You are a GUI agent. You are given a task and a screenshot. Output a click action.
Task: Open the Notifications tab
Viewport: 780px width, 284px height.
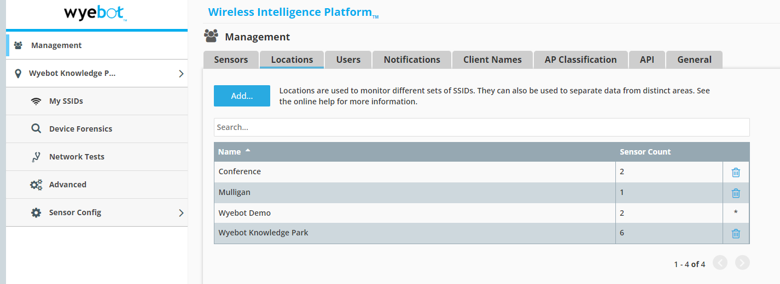412,60
